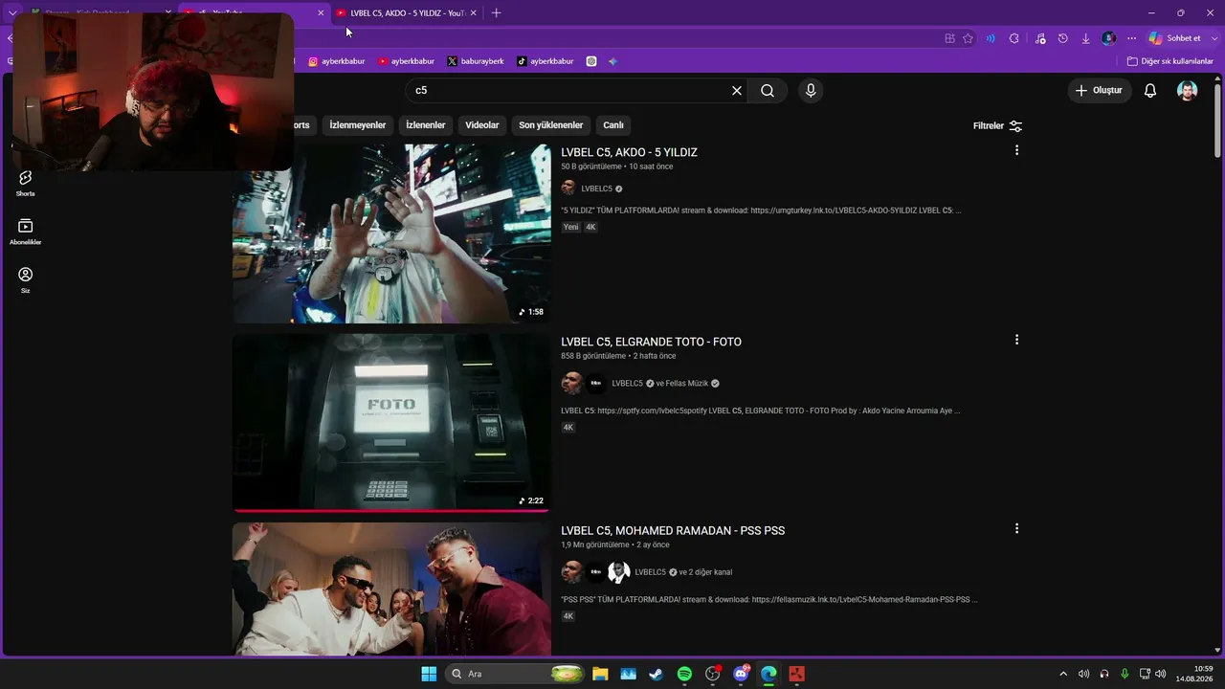Expand the Sohbet et dropdown arrow
The width and height of the screenshot is (1225, 689).
pyautogui.click(x=1214, y=38)
